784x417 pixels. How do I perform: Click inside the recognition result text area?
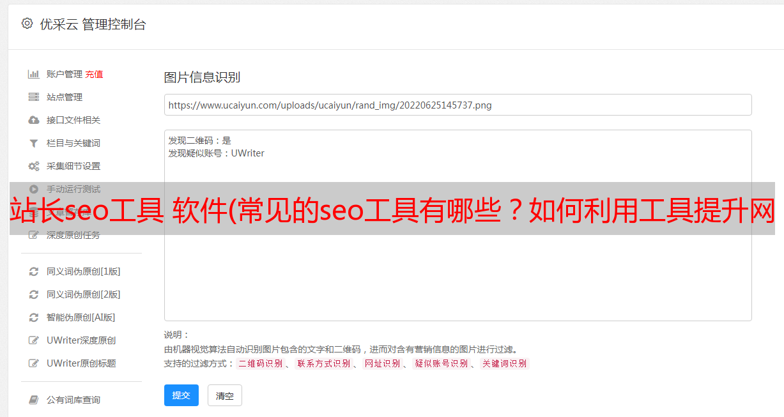[x=457, y=225]
